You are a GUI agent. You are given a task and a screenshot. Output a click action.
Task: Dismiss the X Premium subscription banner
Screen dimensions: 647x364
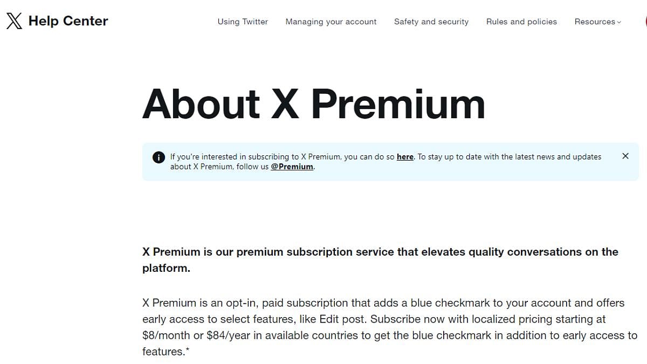tap(625, 156)
